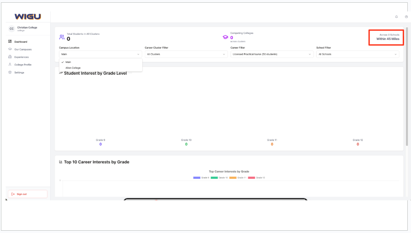Select Allen College from campus list

tap(73, 68)
